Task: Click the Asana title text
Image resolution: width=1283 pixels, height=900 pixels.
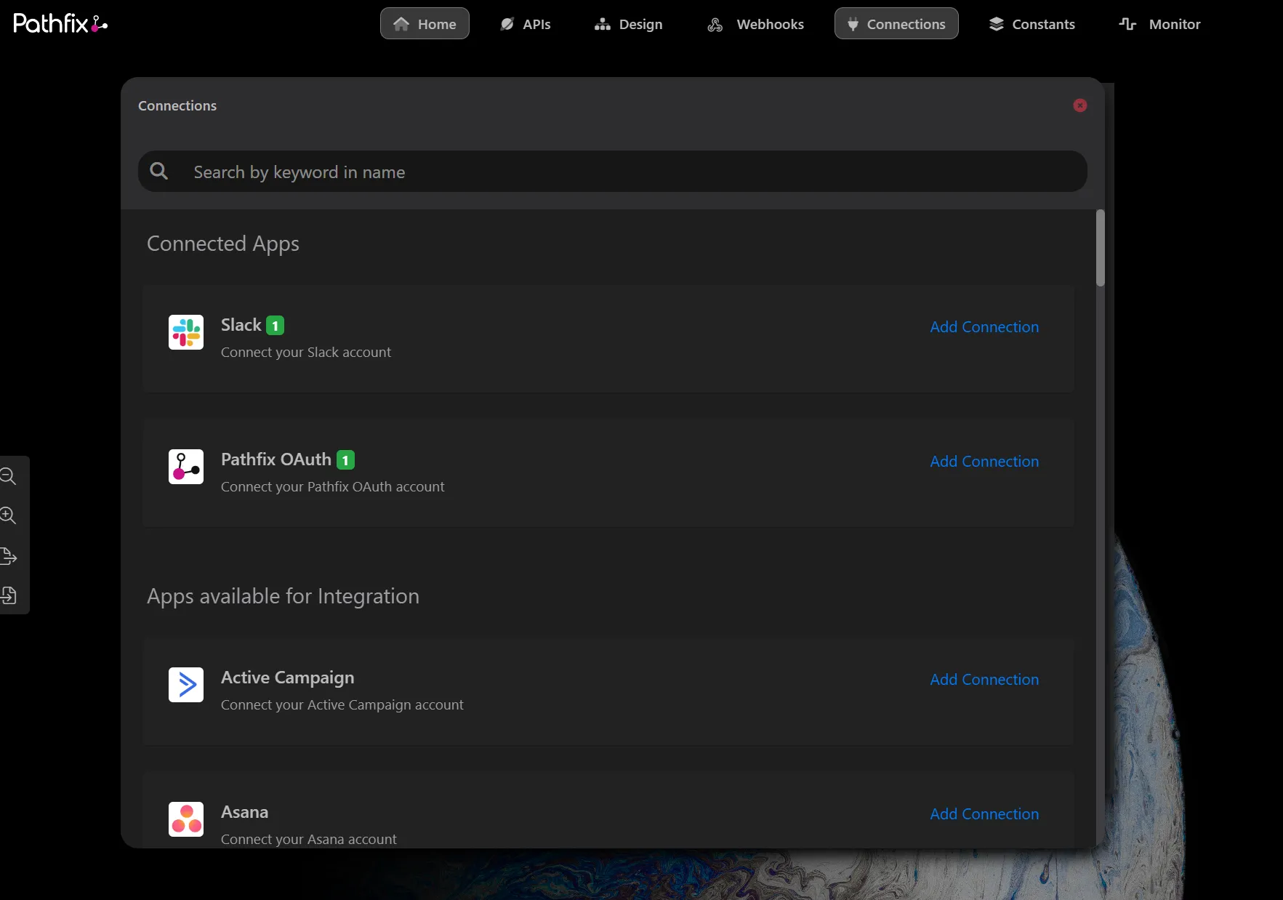Action: pyautogui.click(x=245, y=812)
